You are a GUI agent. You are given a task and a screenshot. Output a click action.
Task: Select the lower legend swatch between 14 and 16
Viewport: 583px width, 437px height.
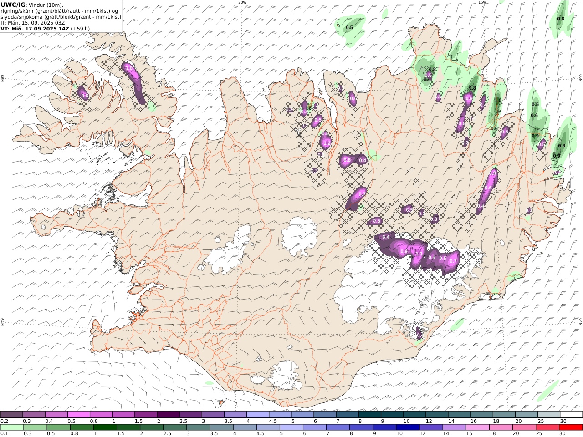coord(454,427)
